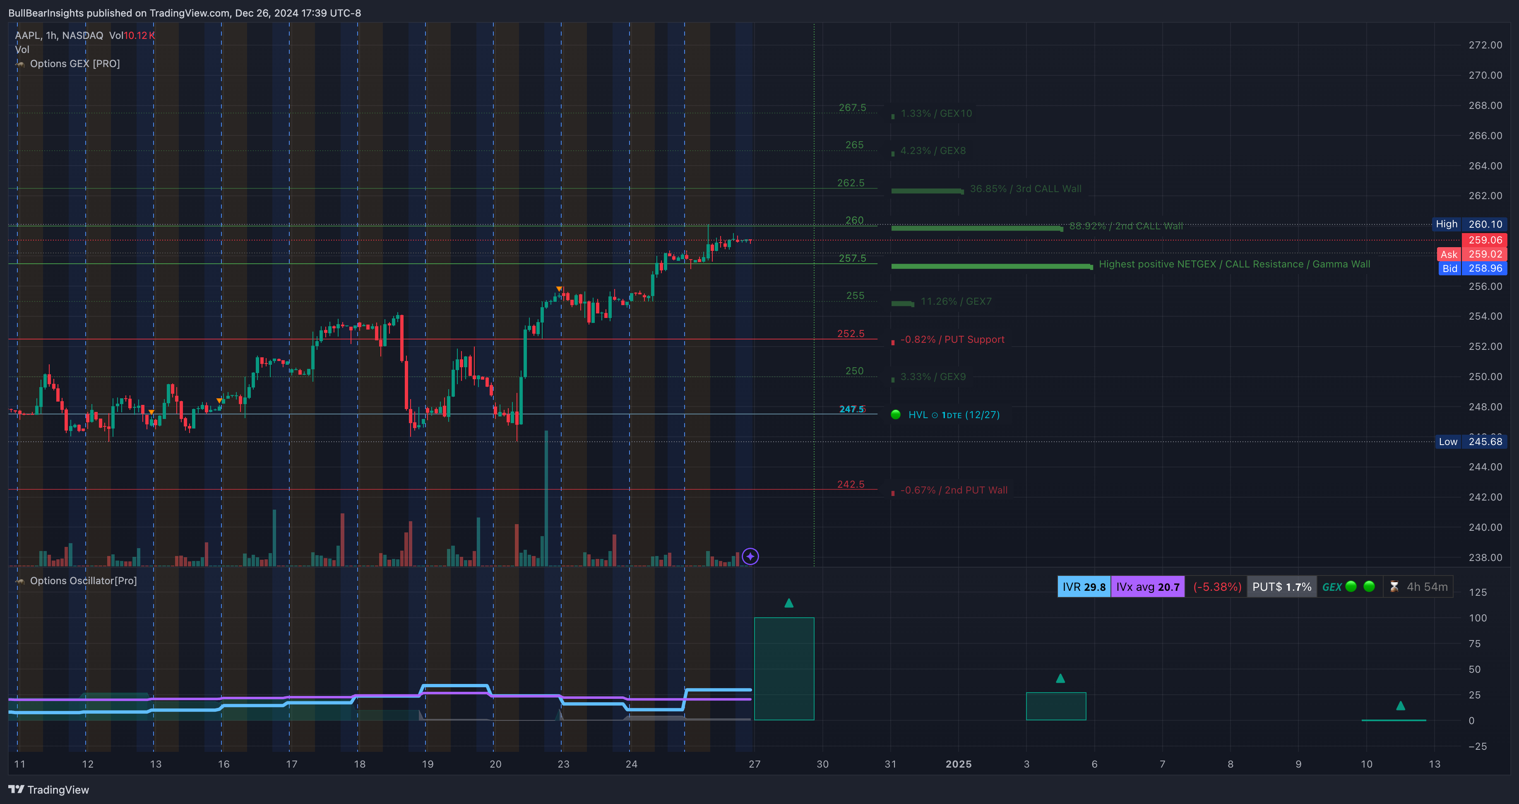The height and width of the screenshot is (804, 1519).
Task: Click the 36.85% / 3rd CALL Wall label
Action: tap(1026, 189)
